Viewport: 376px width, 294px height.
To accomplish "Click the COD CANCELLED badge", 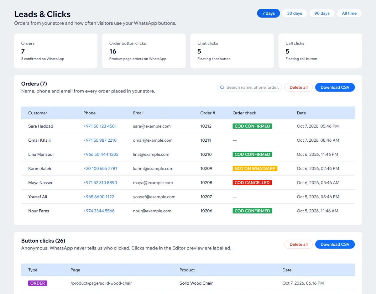I will [252, 183].
